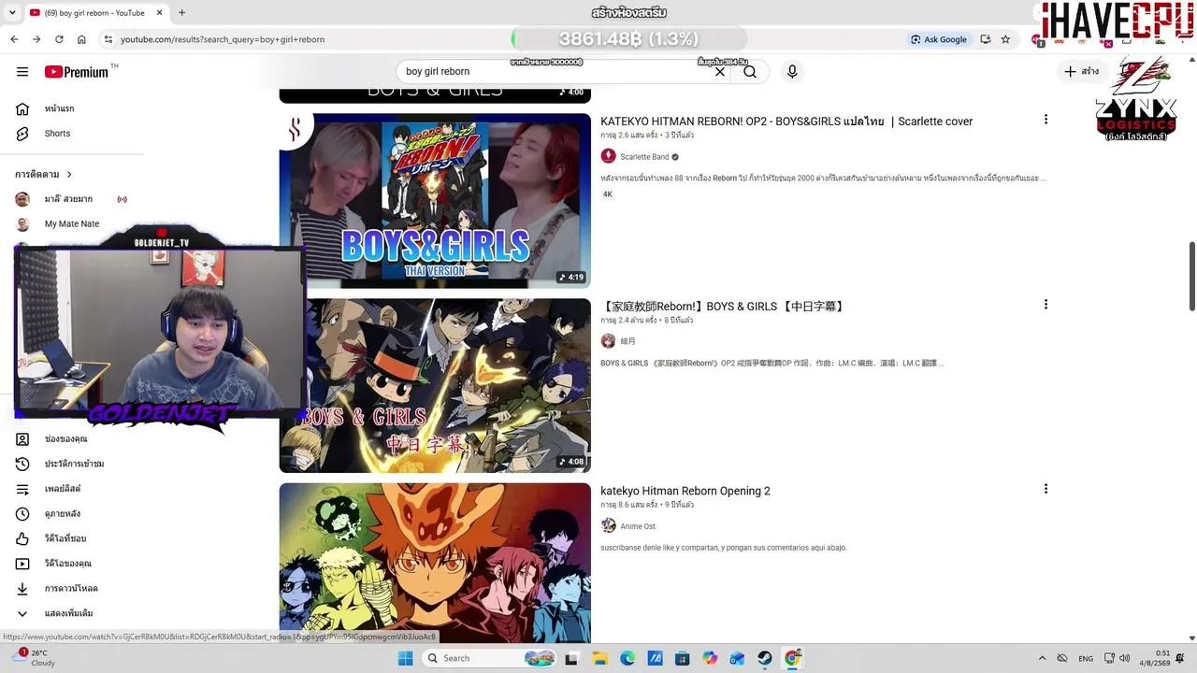Clear the search box with the X icon
1197x673 pixels.
[x=720, y=72]
